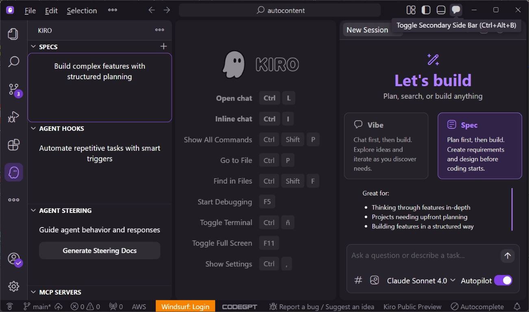
Task: Turn off the Autopilot switch
Action: pyautogui.click(x=503, y=280)
